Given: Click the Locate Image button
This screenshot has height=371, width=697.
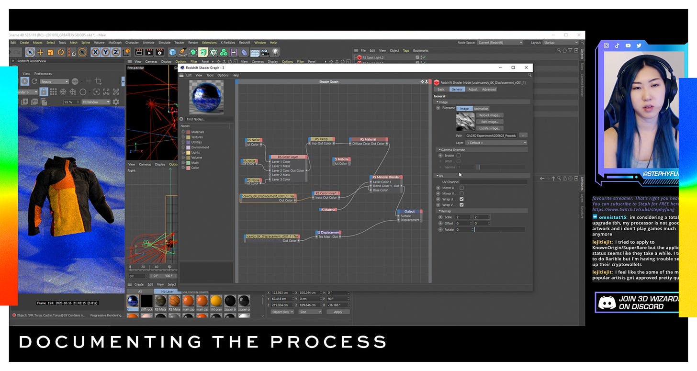Looking at the screenshot, I should click(489, 128).
